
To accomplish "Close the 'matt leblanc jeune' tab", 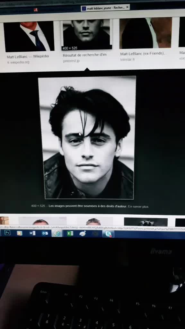I will pos(127,7).
